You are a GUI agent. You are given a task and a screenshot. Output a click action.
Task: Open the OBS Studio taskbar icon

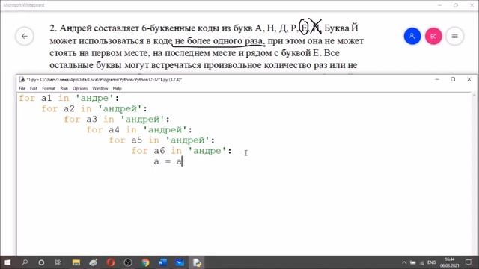tap(128, 262)
